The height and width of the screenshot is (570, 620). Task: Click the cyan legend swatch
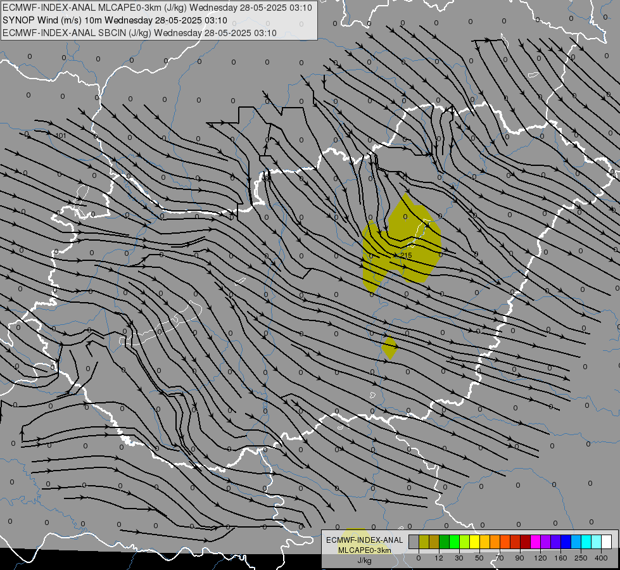click(x=587, y=541)
